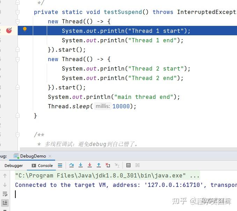This screenshot has height=211, width=237.
Task: Click the Thread.sleep 10000 value
Action: [x=121, y=106]
